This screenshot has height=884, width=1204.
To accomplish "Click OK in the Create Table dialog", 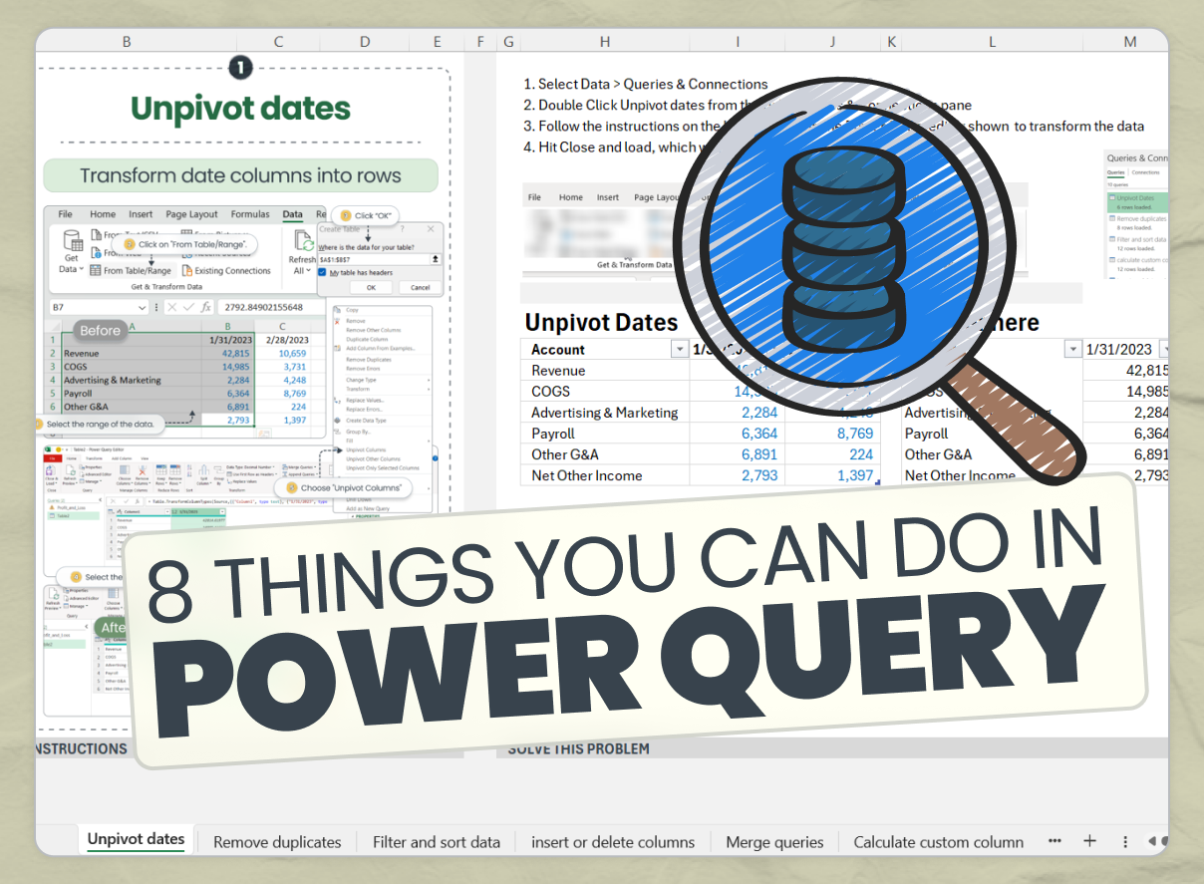I will pyautogui.click(x=371, y=287).
